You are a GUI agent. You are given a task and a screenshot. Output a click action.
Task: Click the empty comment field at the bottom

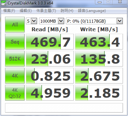coord(64,108)
